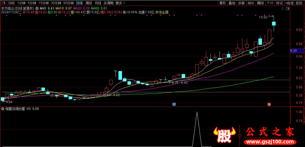Click the 涨 marker near the chart bottom
Viewport: 305px width, 147px height.
click(269, 104)
